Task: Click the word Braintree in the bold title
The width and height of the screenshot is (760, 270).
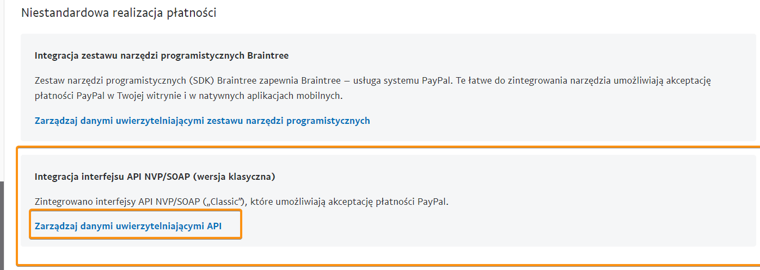Action: coord(268,55)
